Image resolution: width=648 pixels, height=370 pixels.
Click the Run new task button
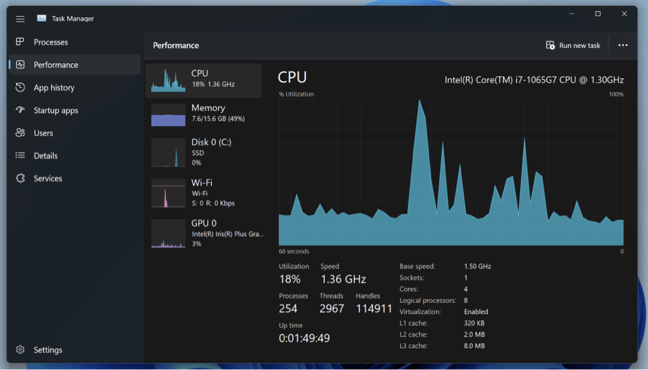573,45
